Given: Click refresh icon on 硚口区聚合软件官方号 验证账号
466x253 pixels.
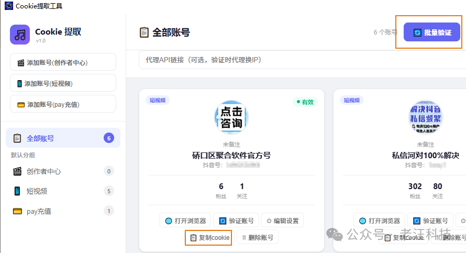Looking at the screenshot, I should coord(223,221).
